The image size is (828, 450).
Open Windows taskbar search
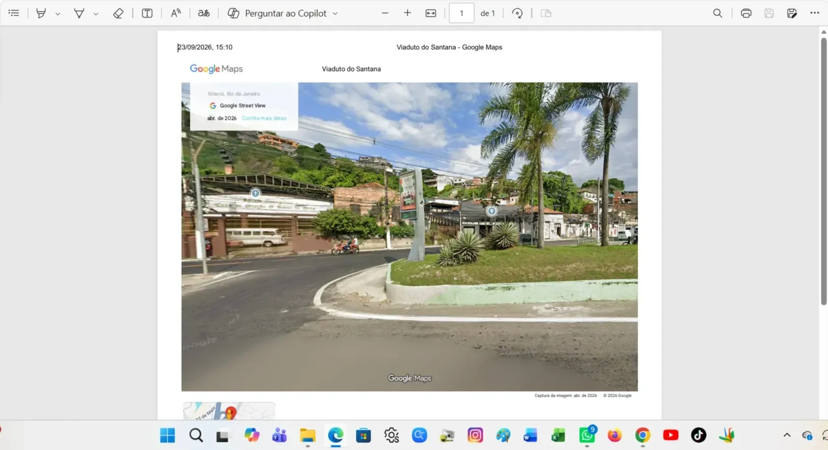pos(196,435)
